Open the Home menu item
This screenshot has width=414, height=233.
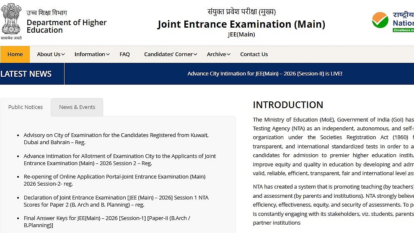15,54
